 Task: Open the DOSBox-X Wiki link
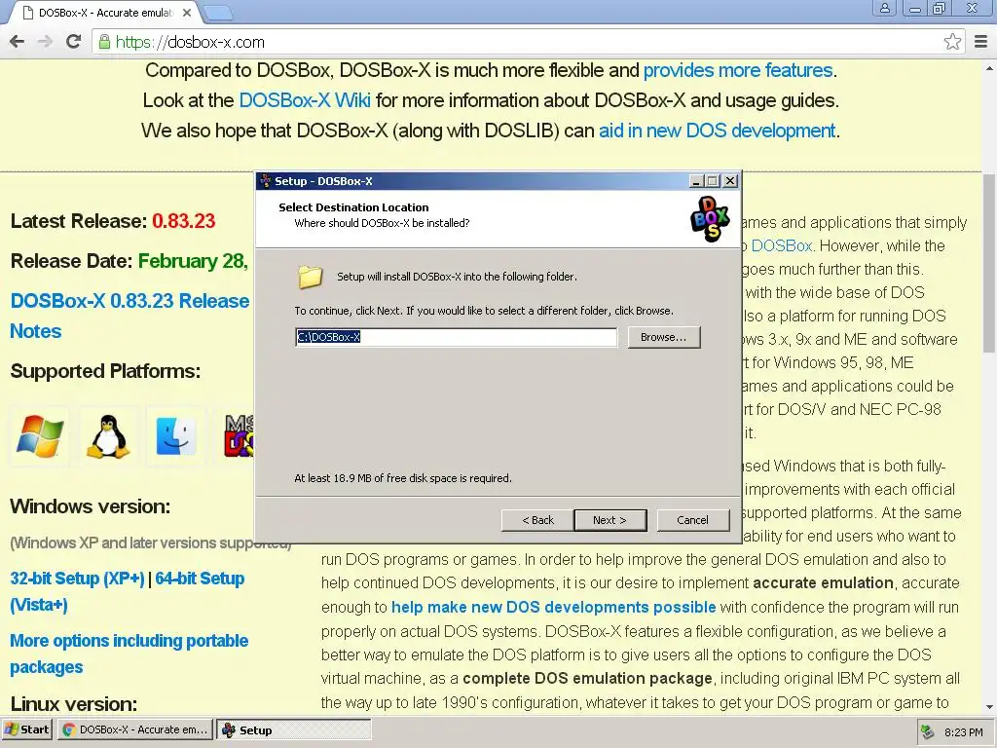coord(305,100)
